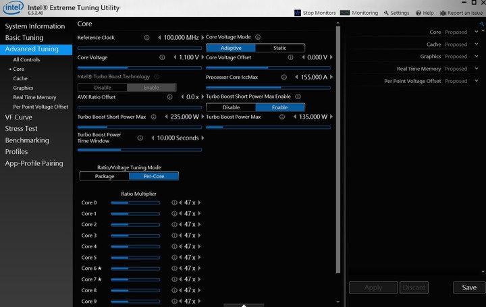Open Basic Tuning section
The image size is (486, 307).
pyautogui.click(x=24, y=38)
